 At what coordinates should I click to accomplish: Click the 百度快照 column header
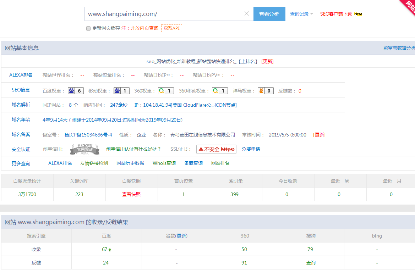pyautogui.click(x=131, y=181)
